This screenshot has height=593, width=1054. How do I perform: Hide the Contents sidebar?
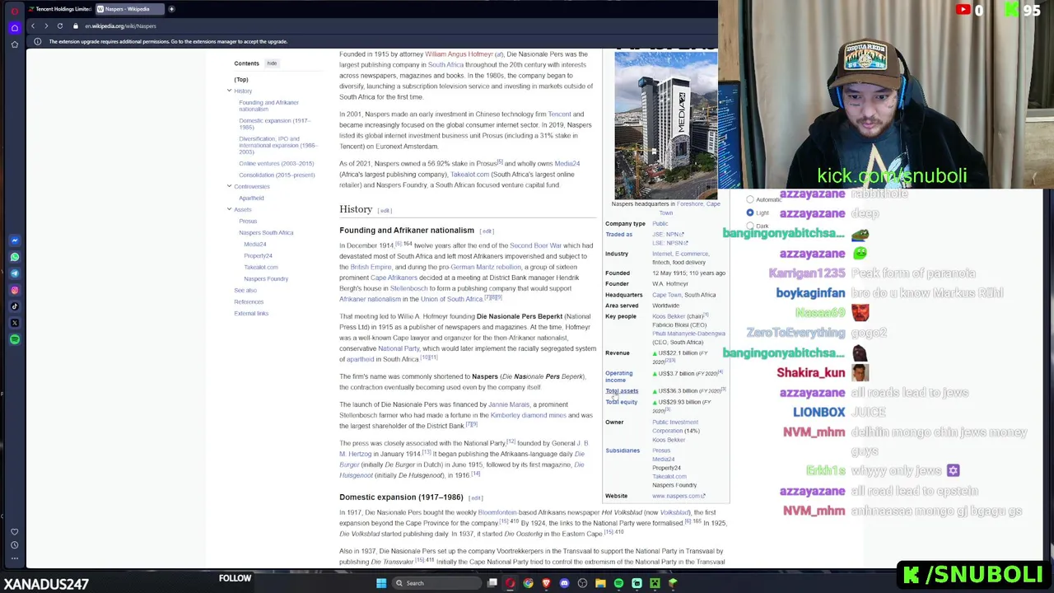[272, 63]
